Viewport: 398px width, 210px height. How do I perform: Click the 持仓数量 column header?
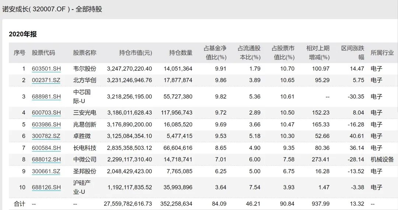coord(181,53)
